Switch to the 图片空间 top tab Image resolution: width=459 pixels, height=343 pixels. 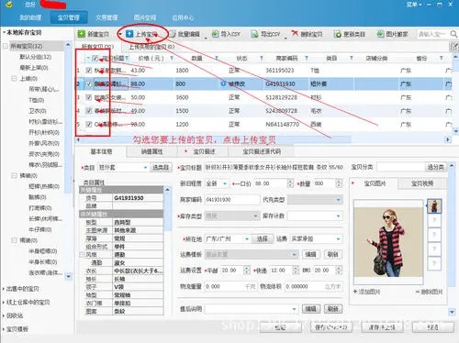[145, 17]
